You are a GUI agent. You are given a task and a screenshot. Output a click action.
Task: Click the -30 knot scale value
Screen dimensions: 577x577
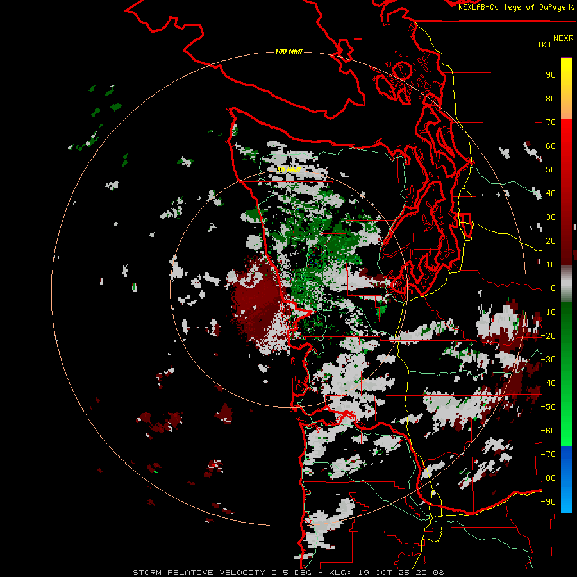(548, 360)
